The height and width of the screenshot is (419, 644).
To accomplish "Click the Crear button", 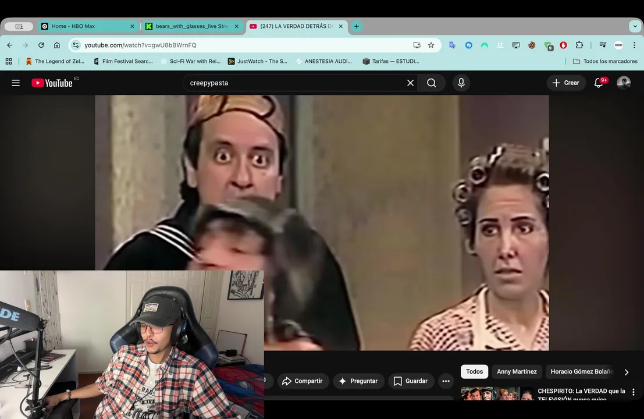I will [x=565, y=83].
